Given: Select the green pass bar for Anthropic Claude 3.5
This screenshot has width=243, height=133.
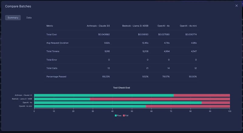Looking at the screenshot, I should point(104,95).
